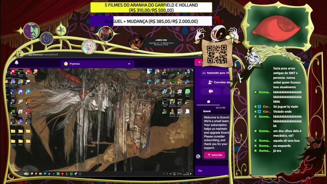
Task: Click the James One now-playing album art
Action: 136,42
